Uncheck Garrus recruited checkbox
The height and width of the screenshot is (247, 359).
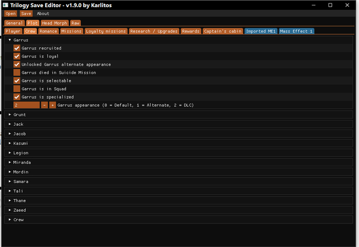click(17, 48)
